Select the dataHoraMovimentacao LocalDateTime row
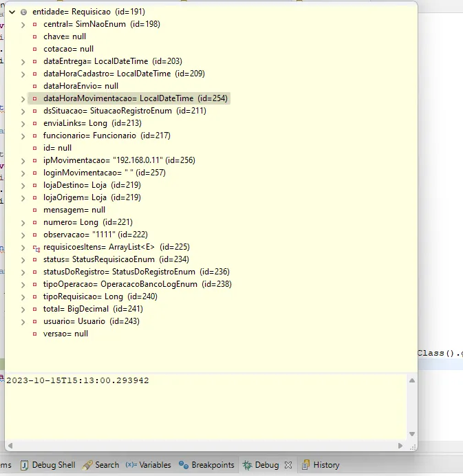The width and height of the screenshot is (463, 476). click(x=129, y=98)
